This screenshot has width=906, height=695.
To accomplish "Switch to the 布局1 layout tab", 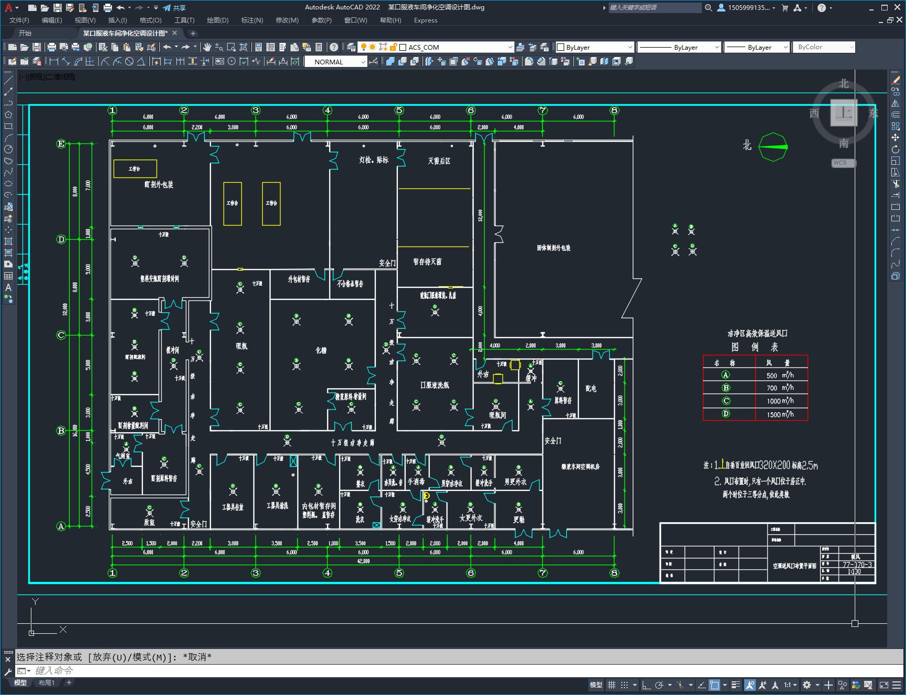I will point(46,682).
